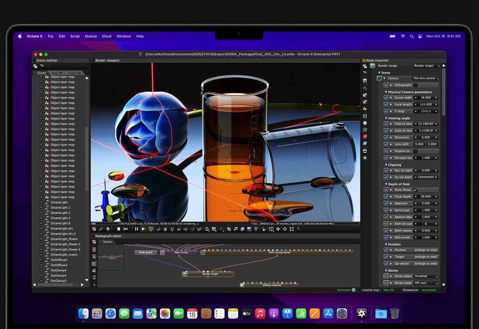The width and height of the screenshot is (479, 329).
Task: Select the red sphere material icon in inspector sidebar
Action: pyautogui.click(x=365, y=137)
